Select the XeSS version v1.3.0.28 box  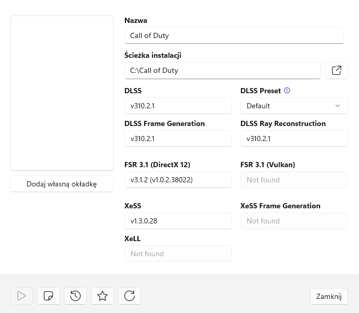[x=178, y=221]
